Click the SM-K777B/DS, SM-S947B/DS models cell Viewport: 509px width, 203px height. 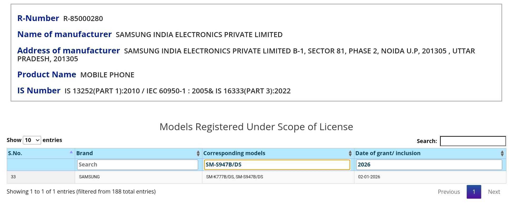coord(234,177)
